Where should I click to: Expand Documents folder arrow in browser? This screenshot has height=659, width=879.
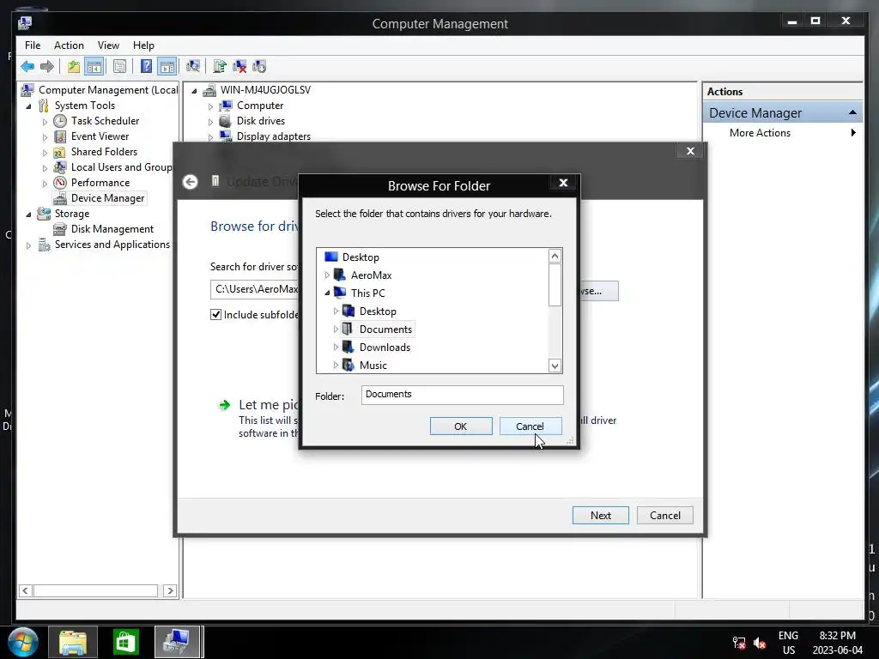click(x=336, y=329)
